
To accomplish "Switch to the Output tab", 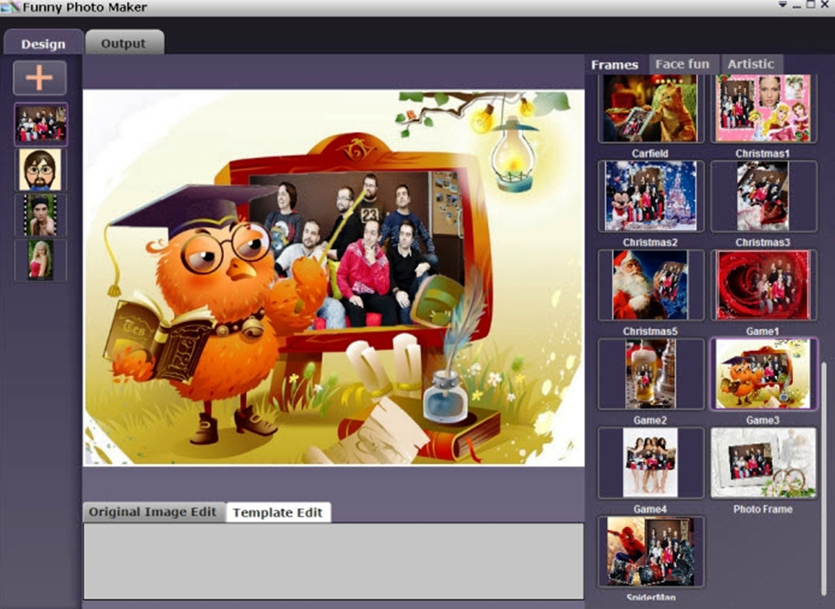I will [123, 43].
